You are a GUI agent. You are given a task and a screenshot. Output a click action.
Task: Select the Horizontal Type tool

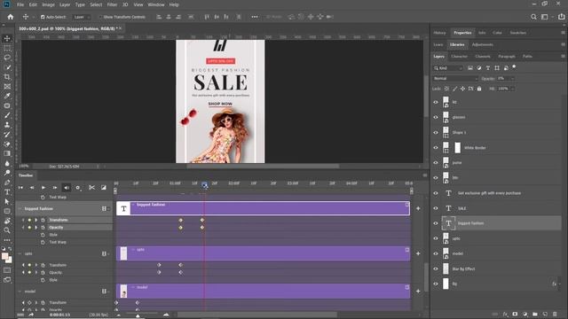(7, 192)
